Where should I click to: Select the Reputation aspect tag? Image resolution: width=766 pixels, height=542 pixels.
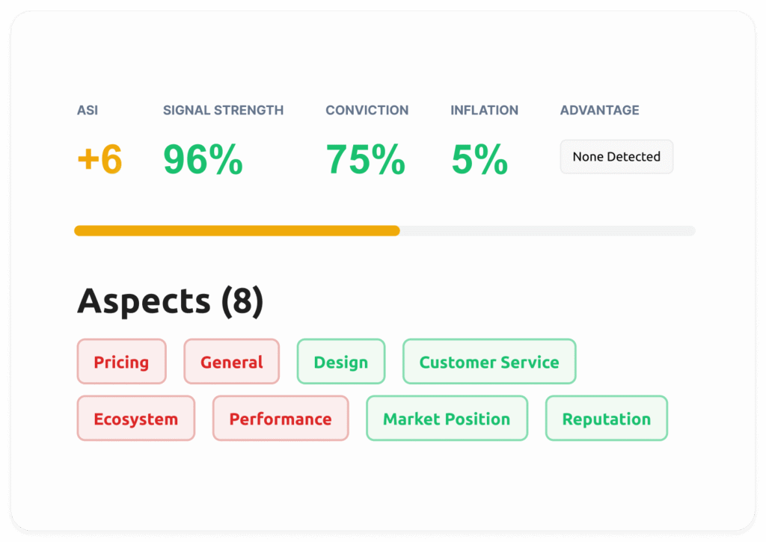(x=606, y=419)
